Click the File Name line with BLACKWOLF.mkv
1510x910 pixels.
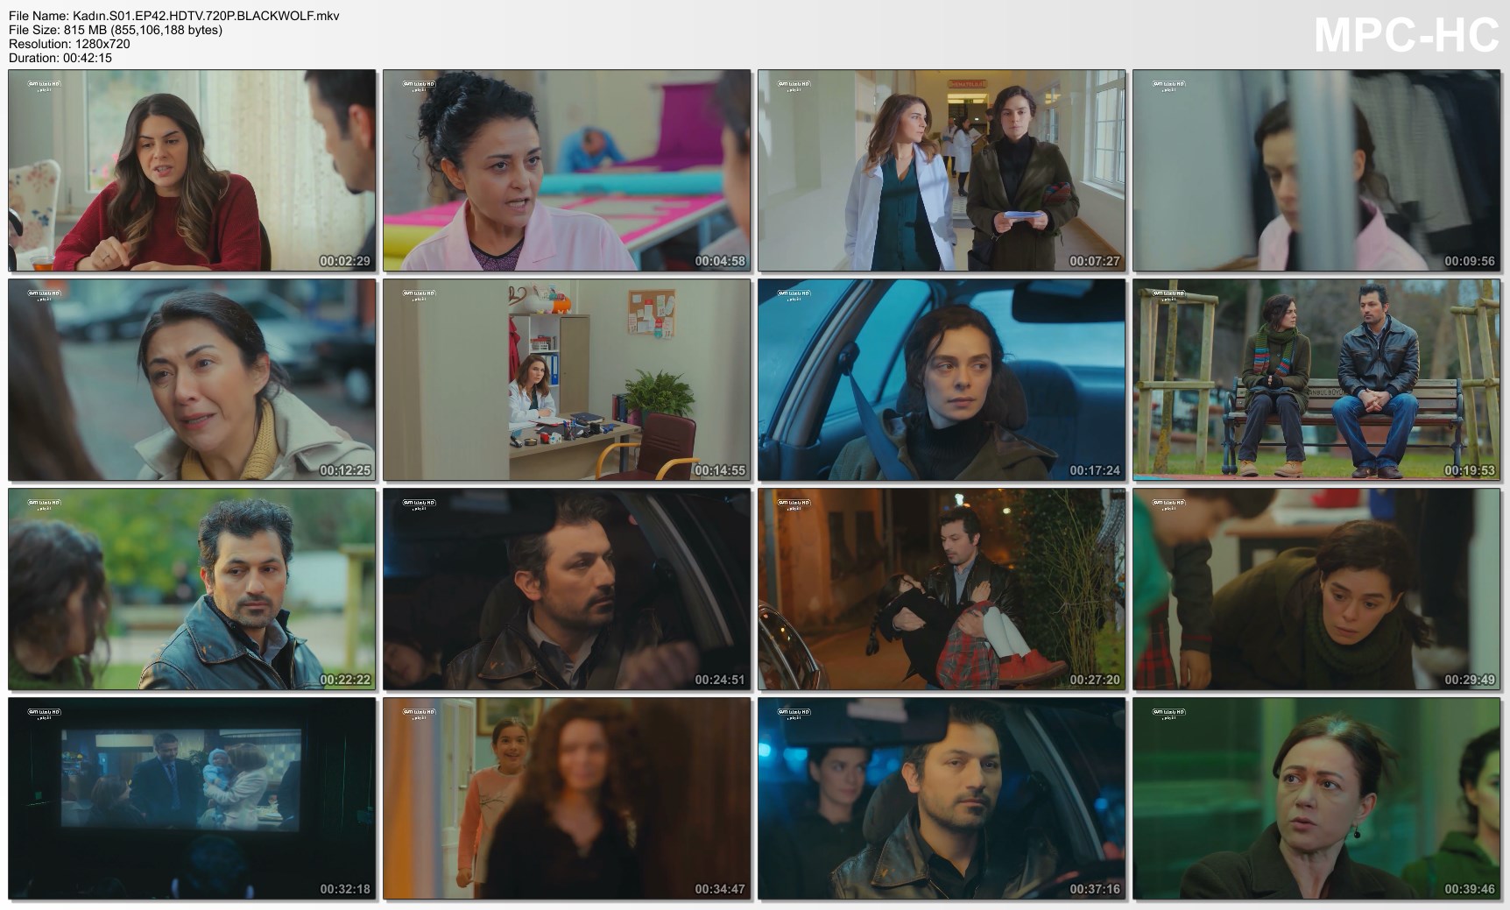(x=174, y=16)
